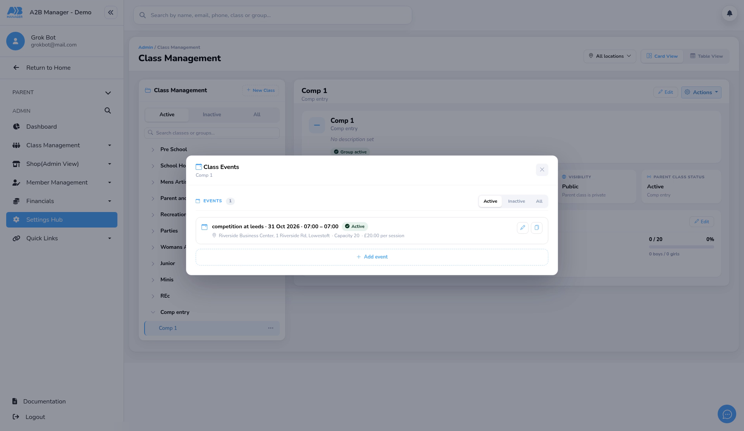
Task: Open Dashboard from the sidebar
Action: tap(62, 127)
